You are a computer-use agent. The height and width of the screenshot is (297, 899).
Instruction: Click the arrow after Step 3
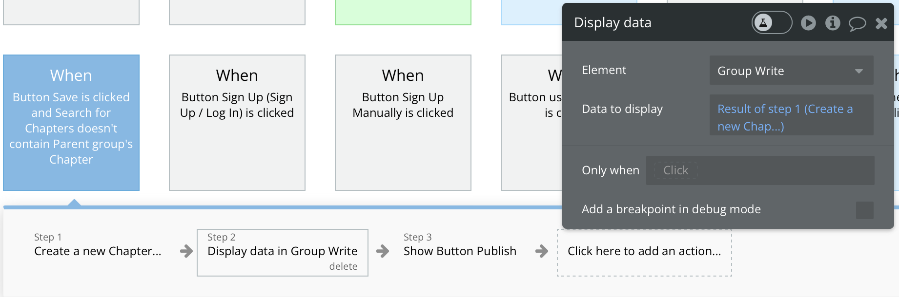coord(541,251)
